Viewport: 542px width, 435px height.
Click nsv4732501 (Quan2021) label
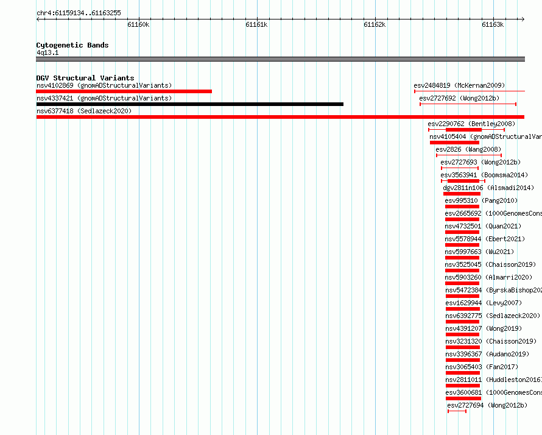point(483,226)
